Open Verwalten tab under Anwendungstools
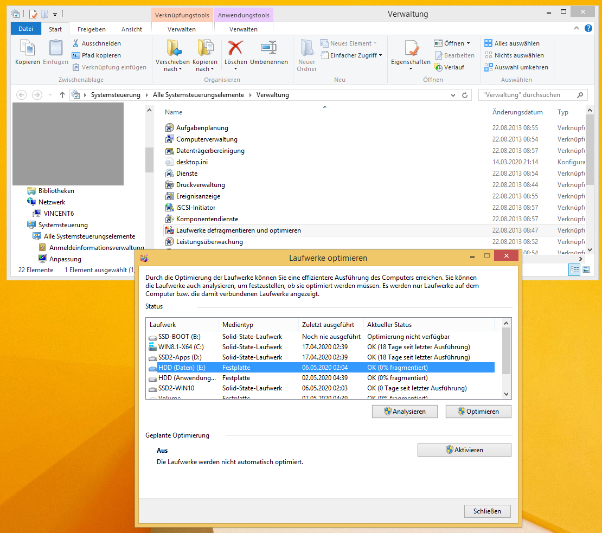Viewport: 602px width, 533px height. click(244, 29)
